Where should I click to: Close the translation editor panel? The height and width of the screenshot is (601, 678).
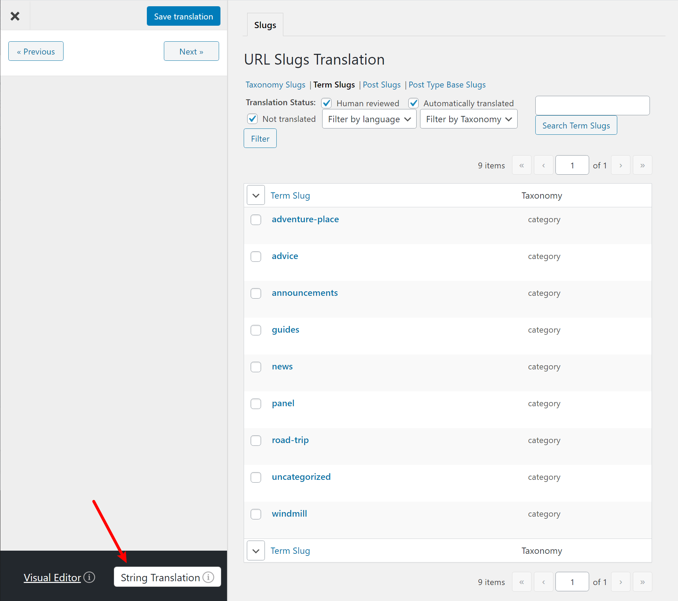(x=15, y=16)
